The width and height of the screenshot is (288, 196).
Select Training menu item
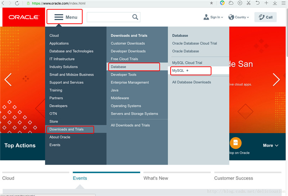tap(56, 90)
